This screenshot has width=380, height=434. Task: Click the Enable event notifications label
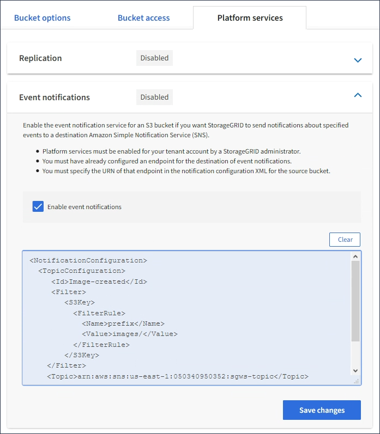85,207
